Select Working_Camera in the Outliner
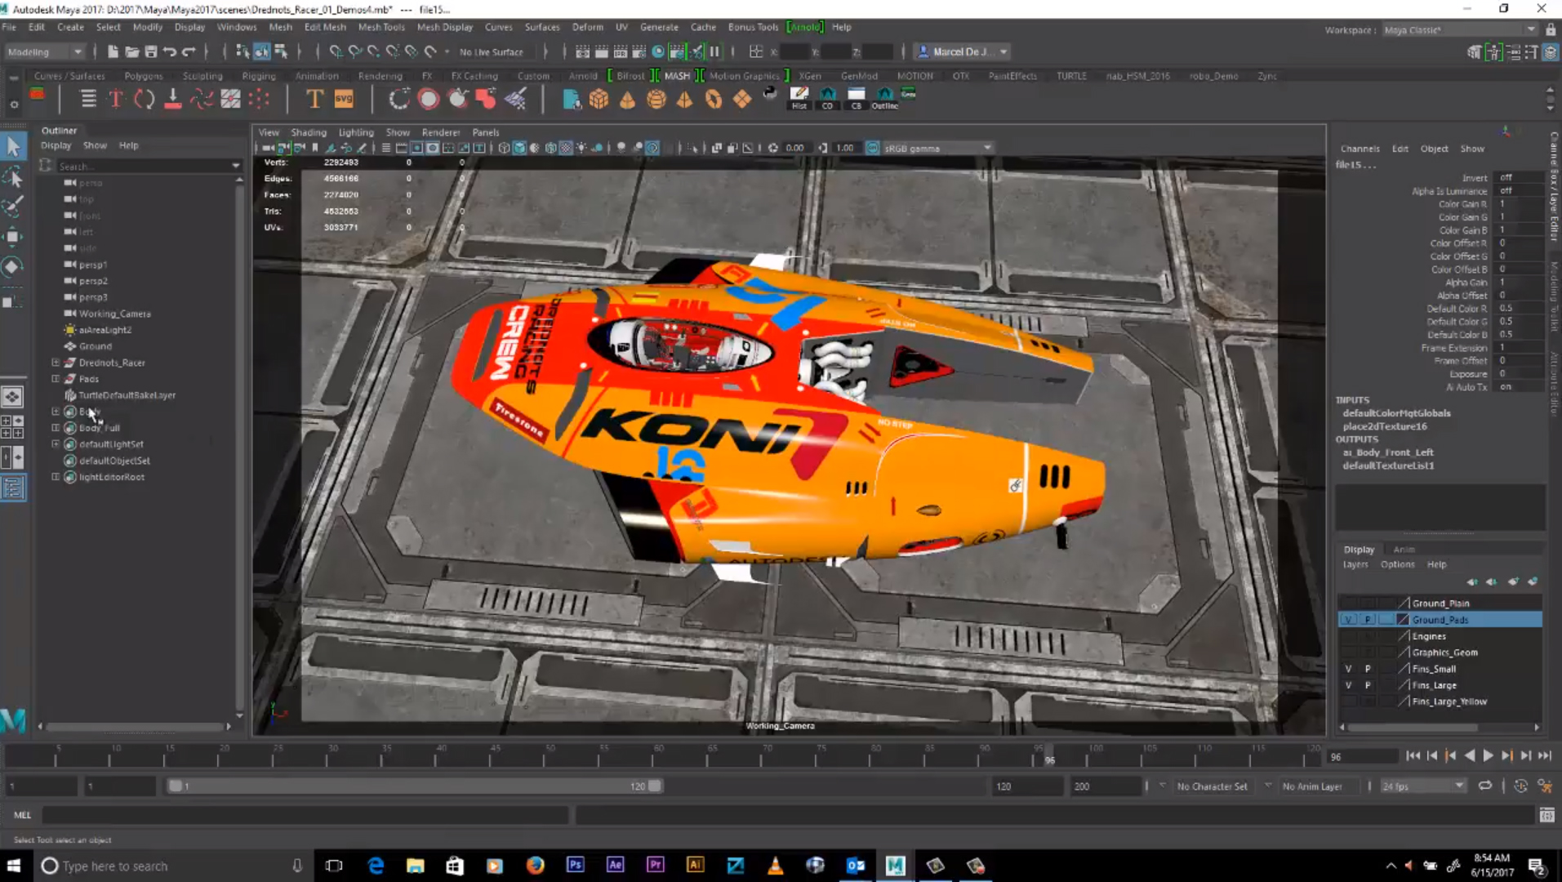This screenshot has width=1562, height=882. [x=114, y=314]
